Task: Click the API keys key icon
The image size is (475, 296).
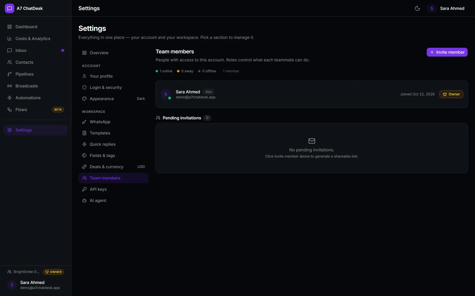Action: point(84,189)
